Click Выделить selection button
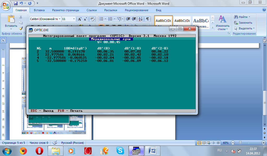The width and height of the screenshot is (267, 156). pyautogui.click(x=244, y=28)
